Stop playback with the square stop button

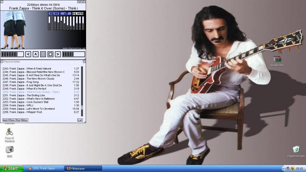[50, 54]
